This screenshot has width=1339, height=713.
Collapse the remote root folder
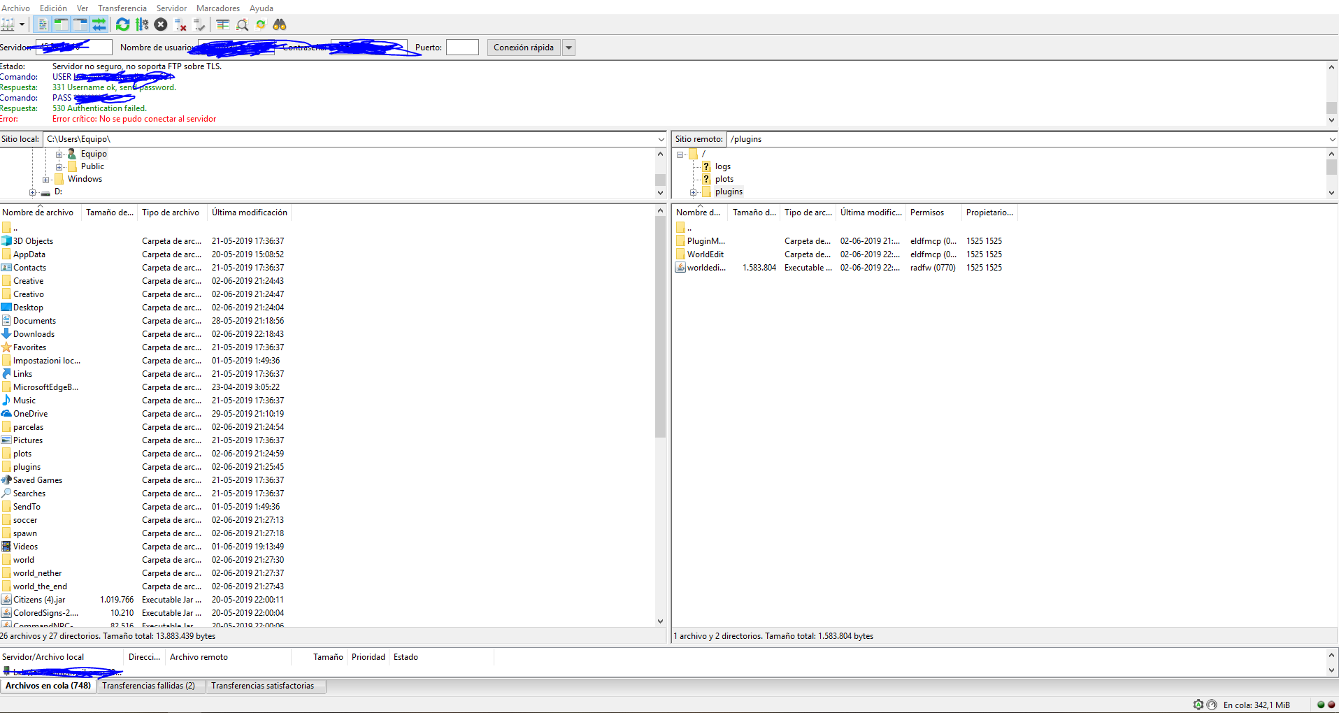(x=680, y=154)
